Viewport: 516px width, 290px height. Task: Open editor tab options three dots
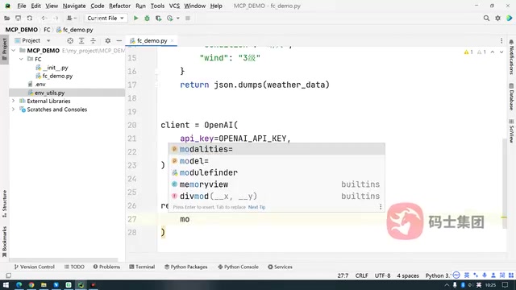coord(501,41)
